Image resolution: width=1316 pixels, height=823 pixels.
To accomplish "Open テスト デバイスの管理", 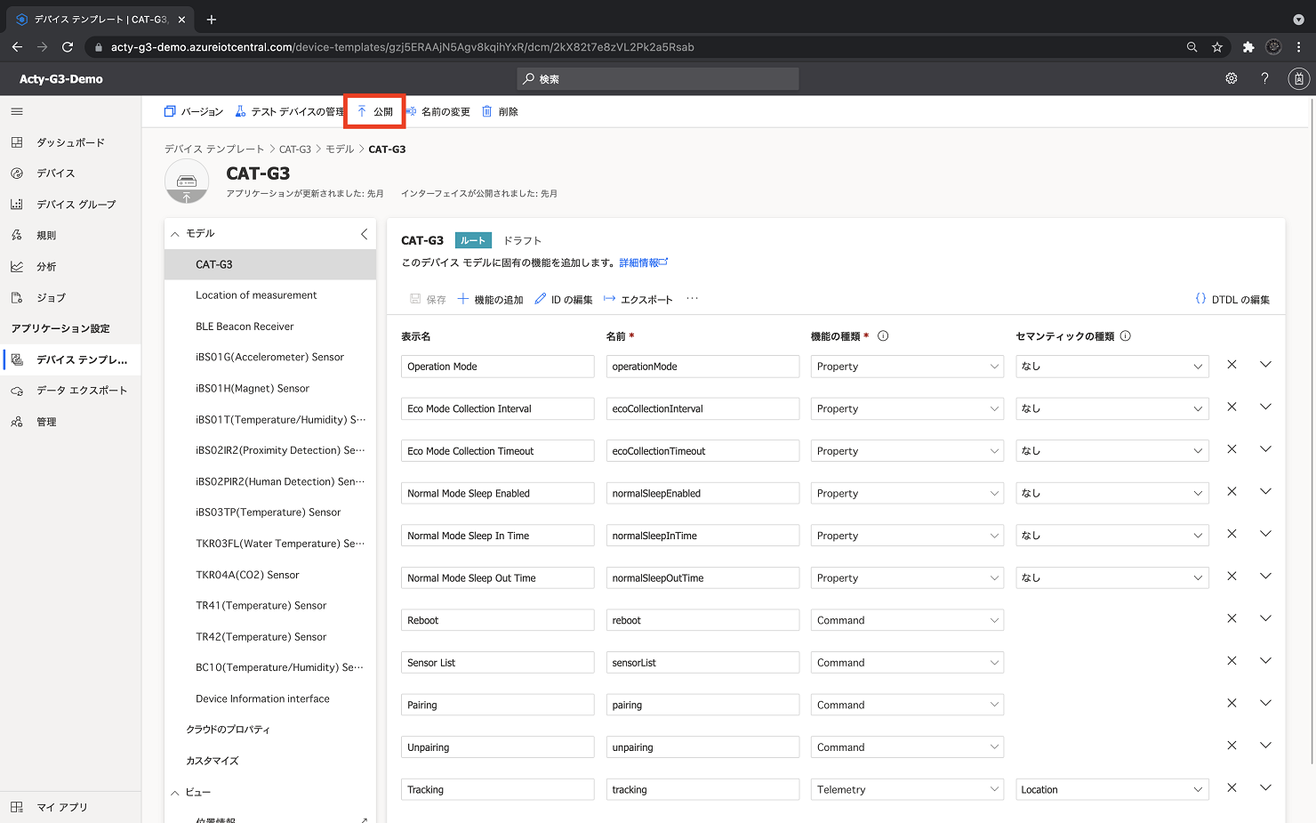I will pyautogui.click(x=289, y=111).
